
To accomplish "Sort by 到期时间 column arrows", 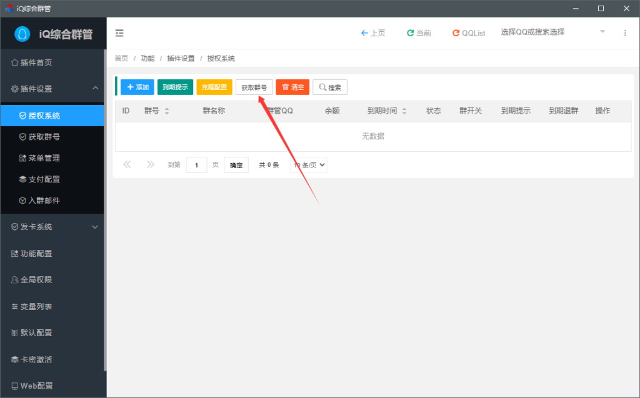I will [x=404, y=111].
